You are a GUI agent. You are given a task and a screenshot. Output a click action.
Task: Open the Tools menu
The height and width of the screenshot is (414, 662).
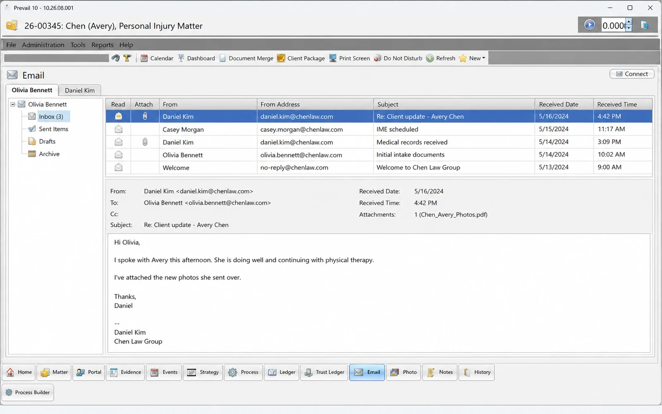pyautogui.click(x=78, y=45)
